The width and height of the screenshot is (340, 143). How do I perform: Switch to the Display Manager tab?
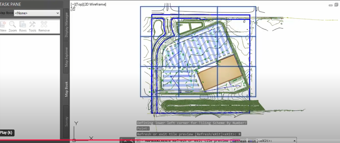click(x=66, y=25)
